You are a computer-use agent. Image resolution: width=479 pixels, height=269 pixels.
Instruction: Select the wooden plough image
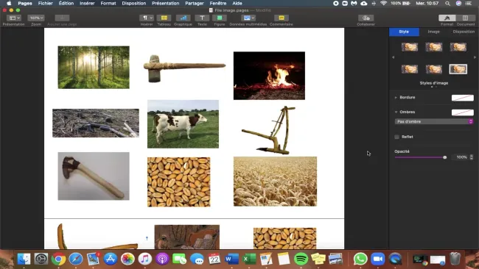click(270, 130)
